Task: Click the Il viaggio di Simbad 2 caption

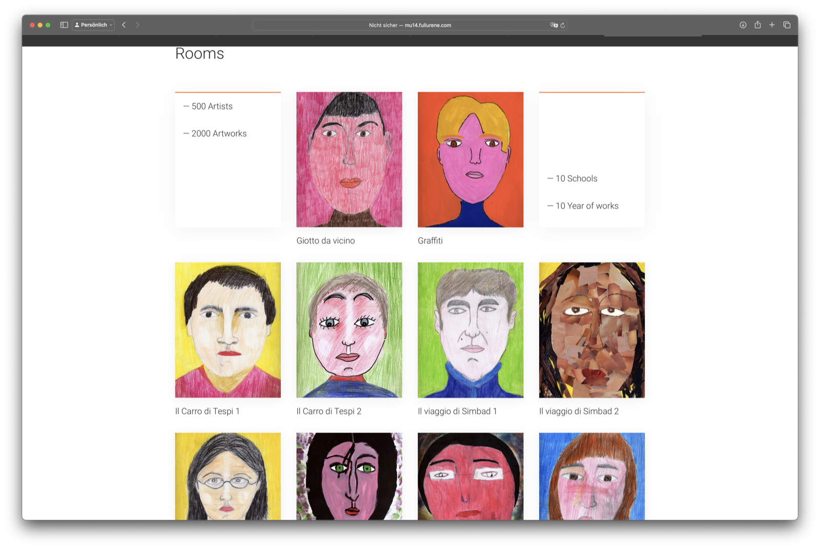Action: 579,411
